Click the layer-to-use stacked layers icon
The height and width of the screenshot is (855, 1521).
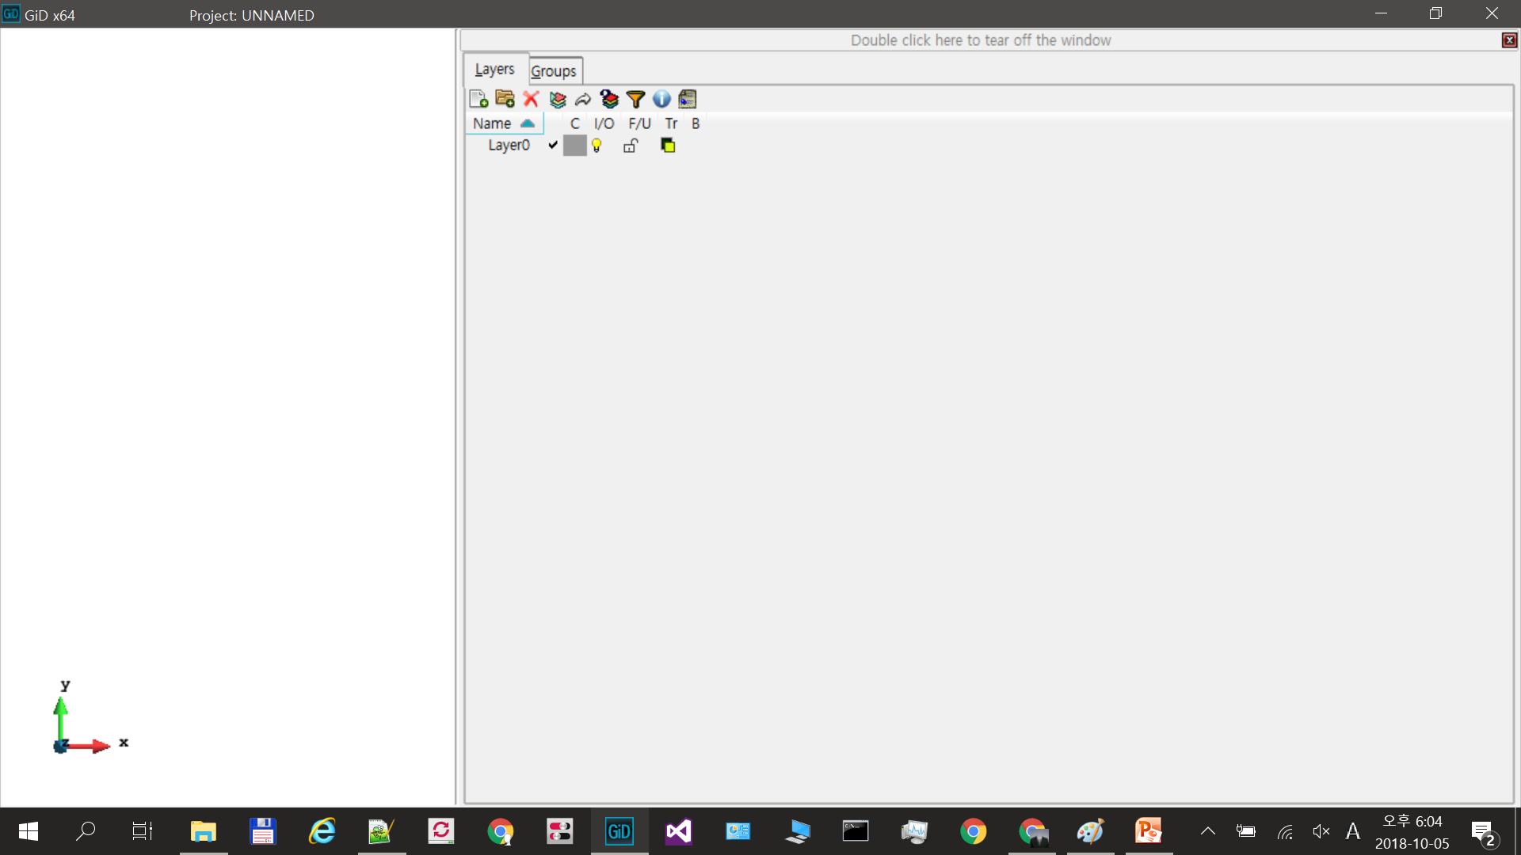point(558,99)
